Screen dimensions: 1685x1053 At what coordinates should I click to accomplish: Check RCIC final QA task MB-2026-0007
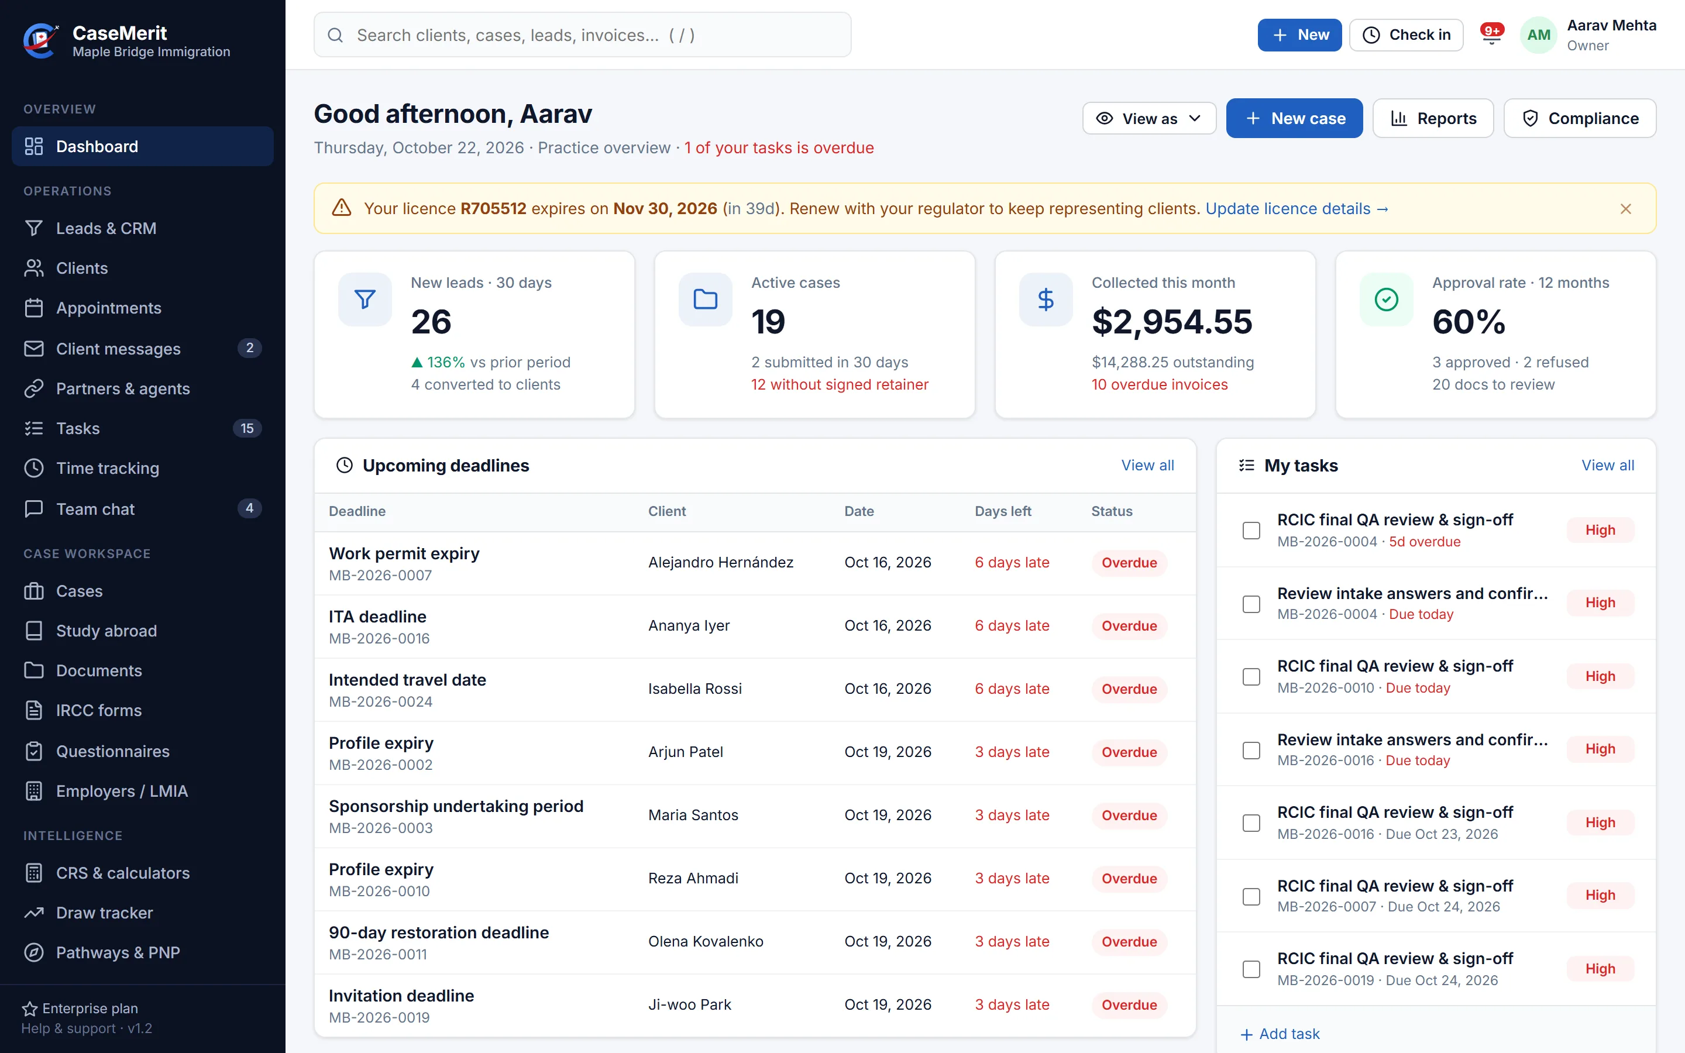coord(1251,896)
